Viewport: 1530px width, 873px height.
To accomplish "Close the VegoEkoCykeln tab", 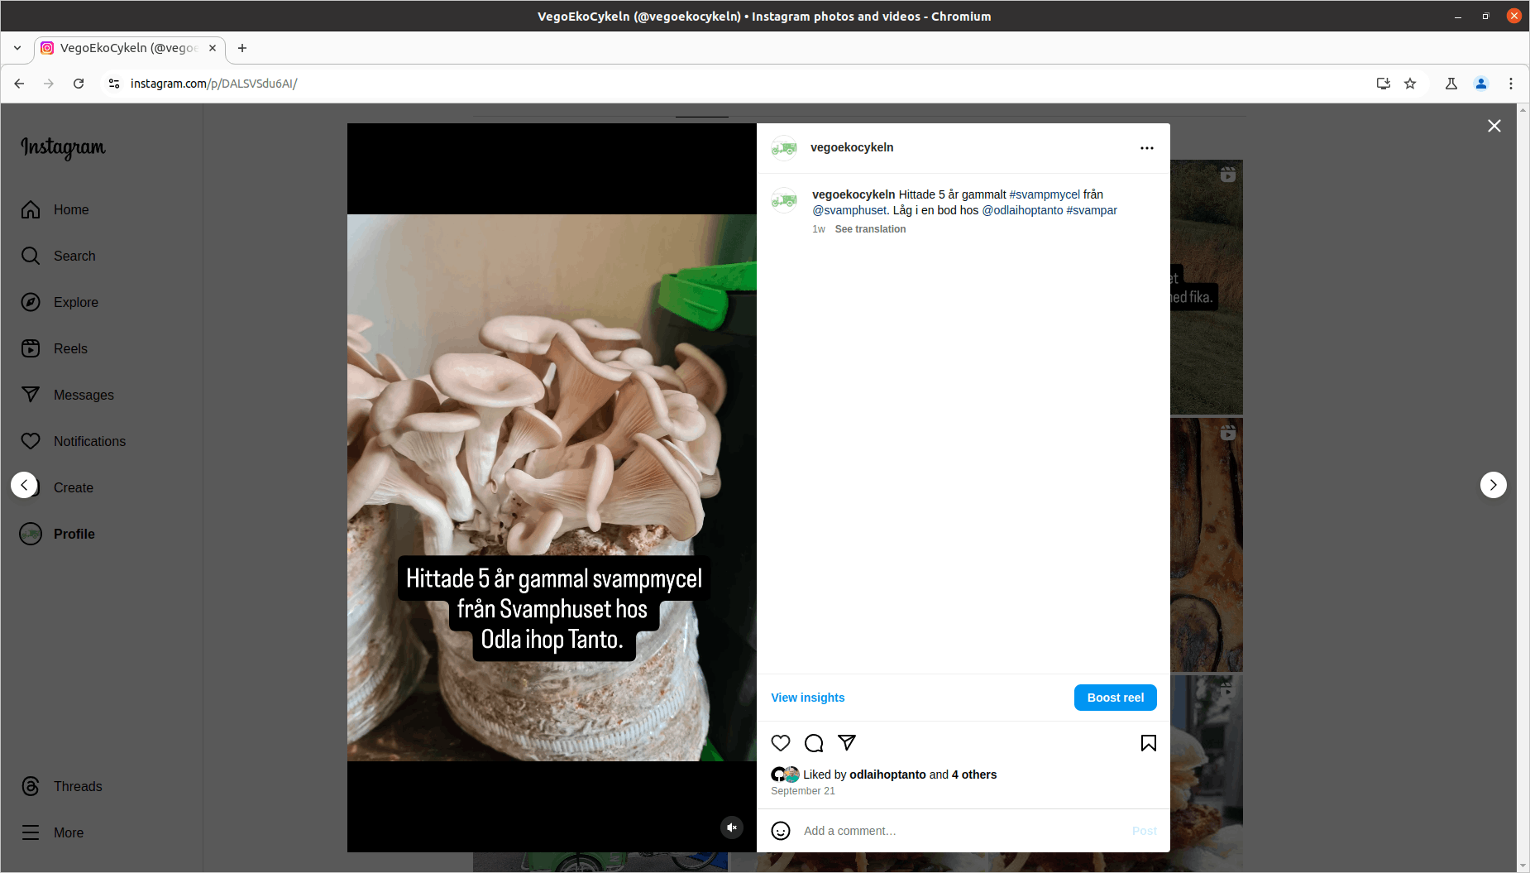I will pyautogui.click(x=213, y=48).
